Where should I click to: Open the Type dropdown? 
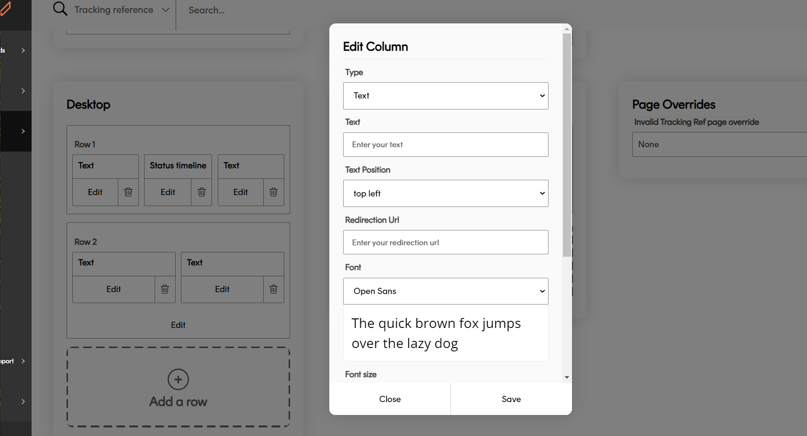click(445, 96)
